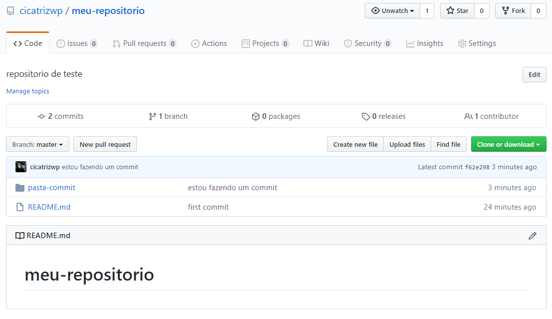Click the Find file button
The image size is (552, 319).
pyautogui.click(x=449, y=144)
